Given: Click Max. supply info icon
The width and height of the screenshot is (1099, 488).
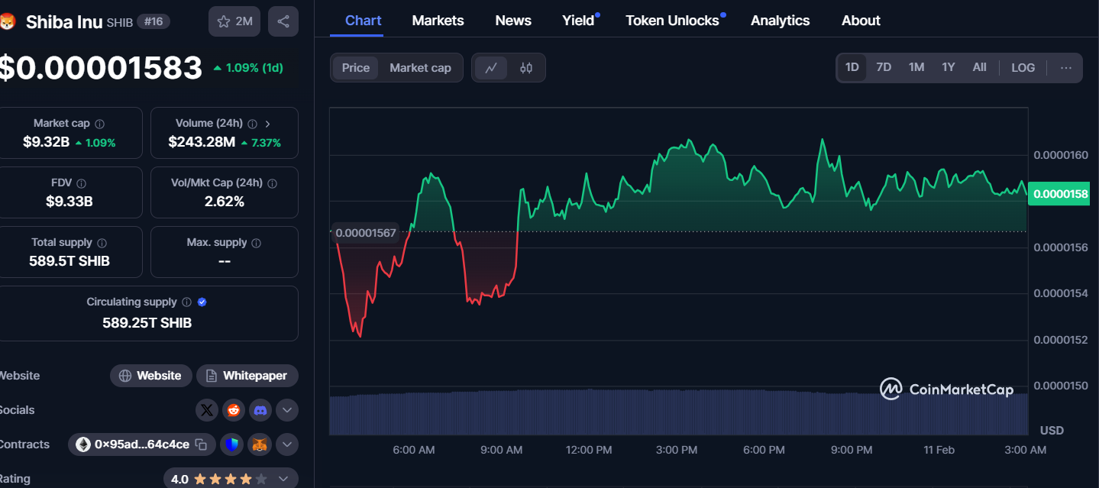Looking at the screenshot, I should point(257,243).
